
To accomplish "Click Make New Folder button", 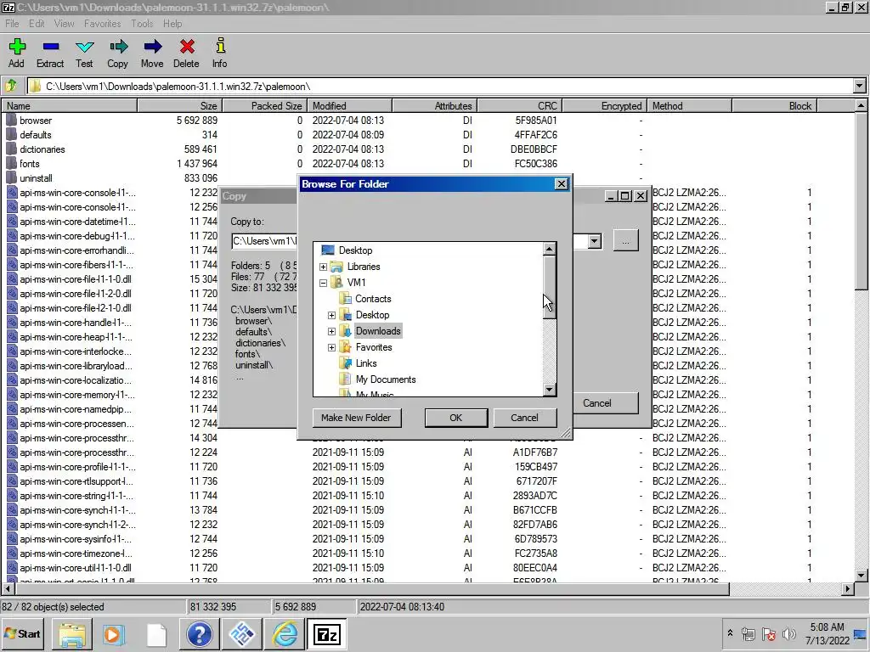I will coord(356,418).
